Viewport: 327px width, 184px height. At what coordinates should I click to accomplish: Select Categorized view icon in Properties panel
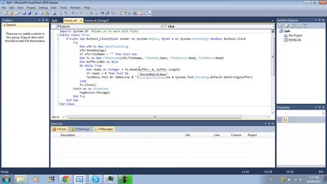point(280,120)
